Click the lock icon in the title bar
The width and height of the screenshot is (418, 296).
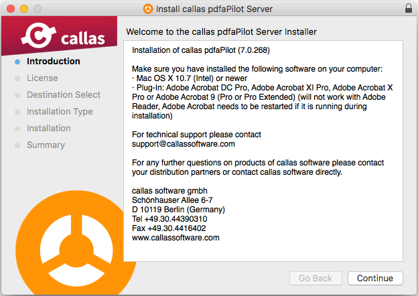click(409, 8)
